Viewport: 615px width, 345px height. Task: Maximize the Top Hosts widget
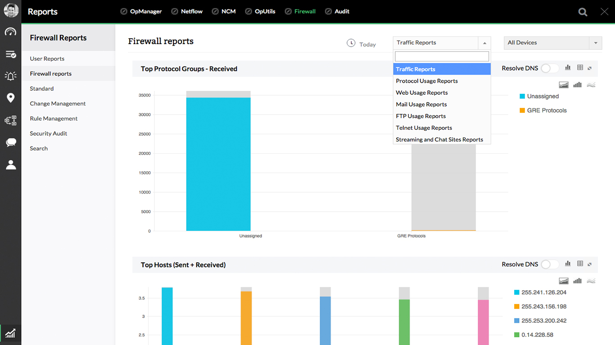point(590,264)
